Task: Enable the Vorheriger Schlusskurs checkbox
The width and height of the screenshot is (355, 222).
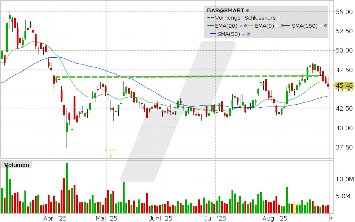Action: [x=279, y=18]
